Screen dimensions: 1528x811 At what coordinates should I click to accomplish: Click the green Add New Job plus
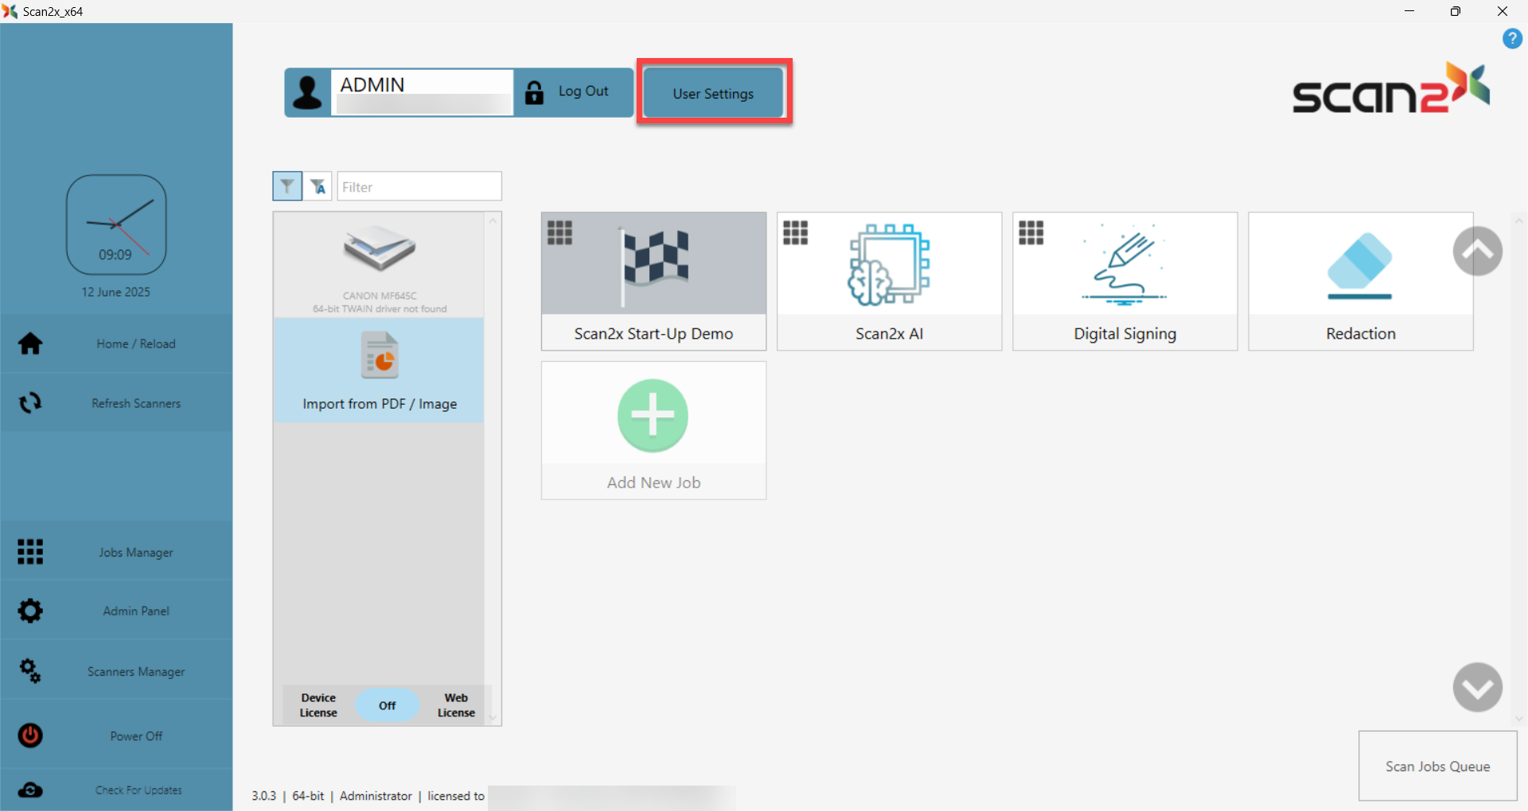(x=653, y=416)
